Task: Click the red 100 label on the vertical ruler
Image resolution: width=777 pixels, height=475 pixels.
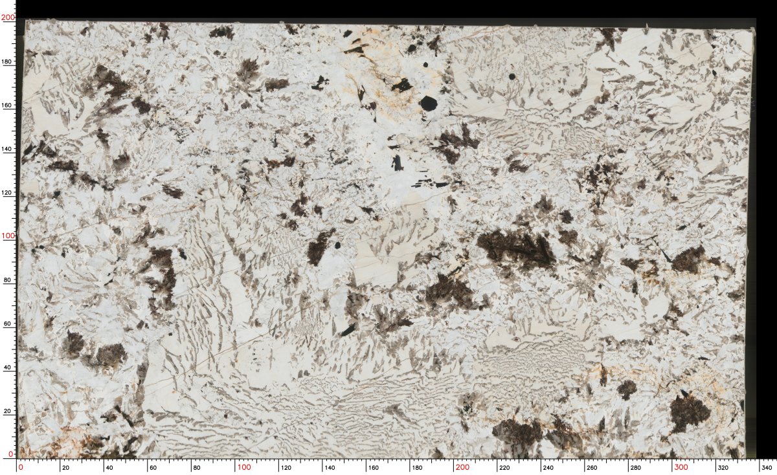Action: point(8,236)
